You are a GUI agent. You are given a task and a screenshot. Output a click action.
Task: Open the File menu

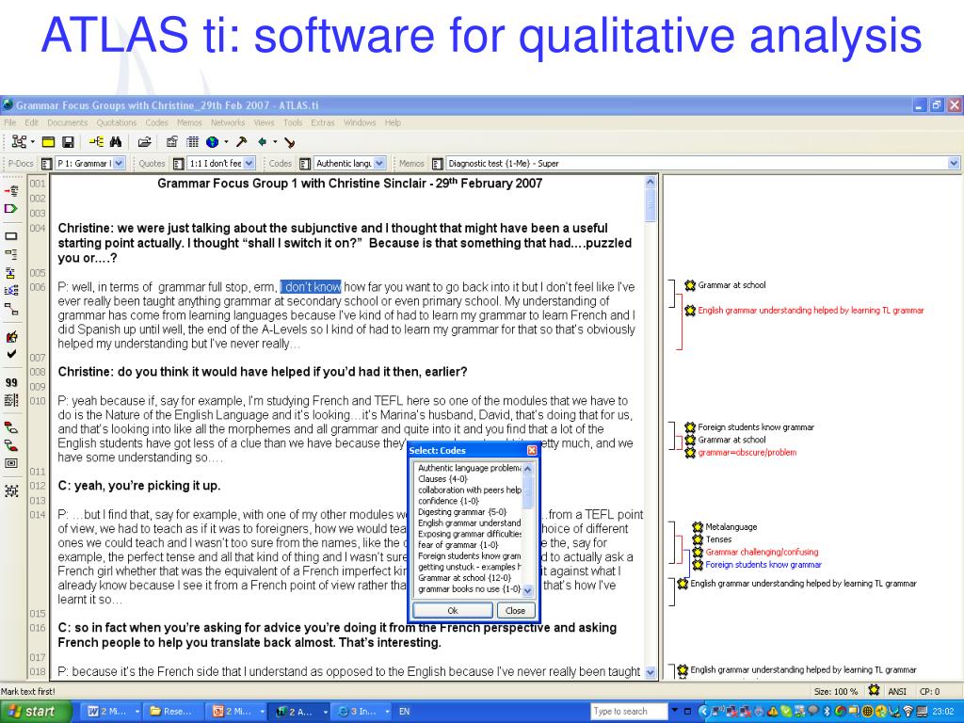pyautogui.click(x=9, y=122)
